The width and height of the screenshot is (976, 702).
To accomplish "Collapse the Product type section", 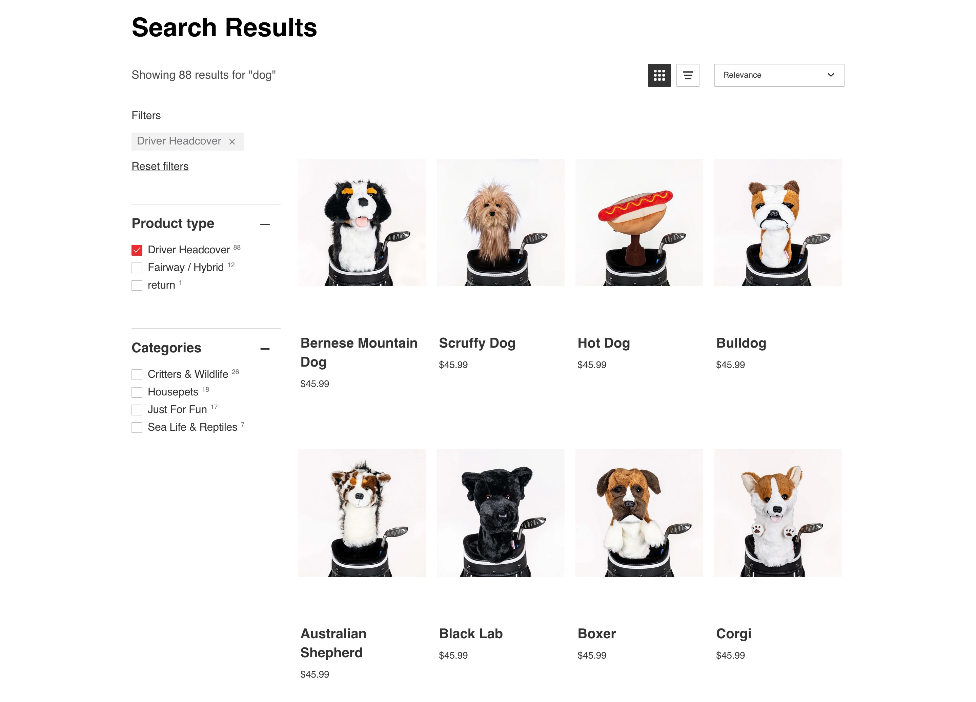I will [265, 225].
